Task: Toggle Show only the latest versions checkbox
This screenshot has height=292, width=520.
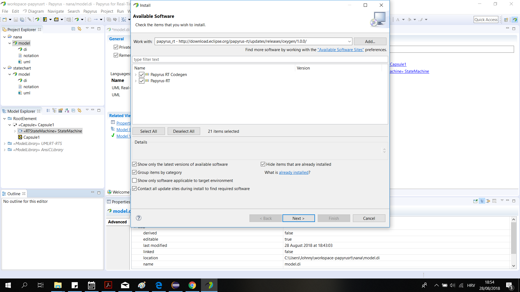Action: [134, 164]
